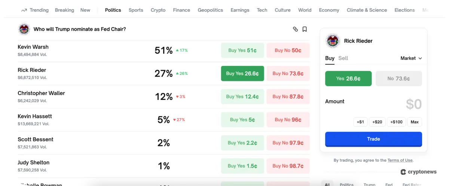
Task: Bookmark this Fed Chair market
Action: coord(305,29)
